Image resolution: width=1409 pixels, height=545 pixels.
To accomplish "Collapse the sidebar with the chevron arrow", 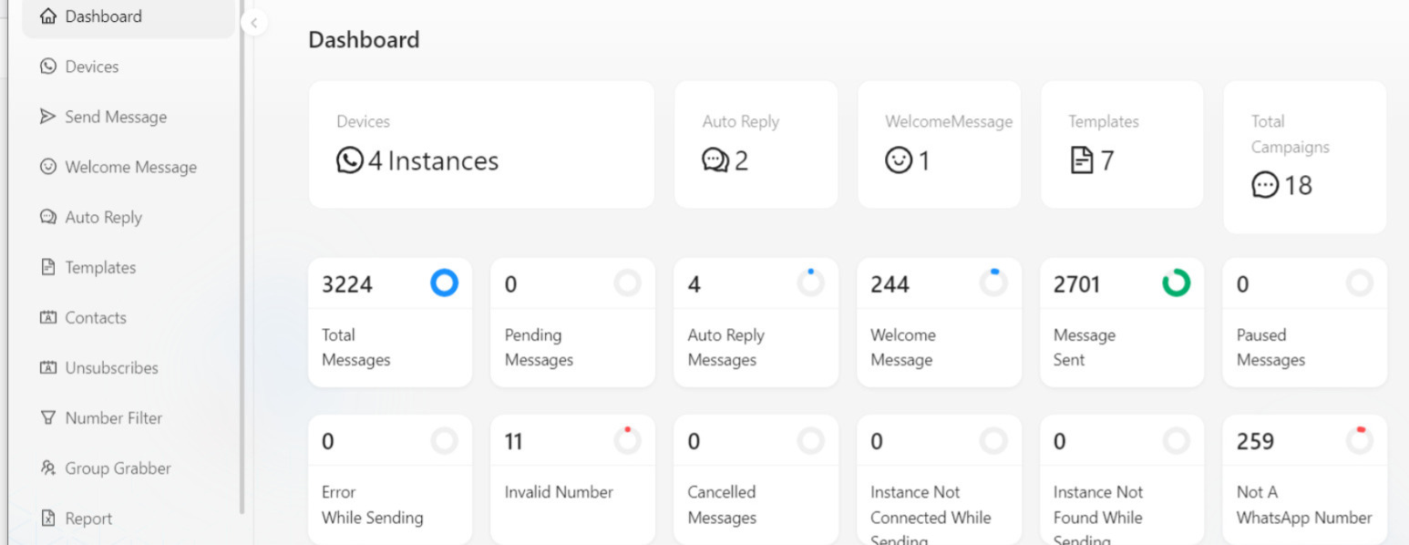I will click(x=254, y=23).
